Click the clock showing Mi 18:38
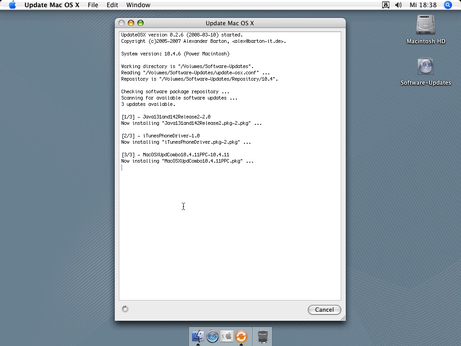 (x=423, y=5)
